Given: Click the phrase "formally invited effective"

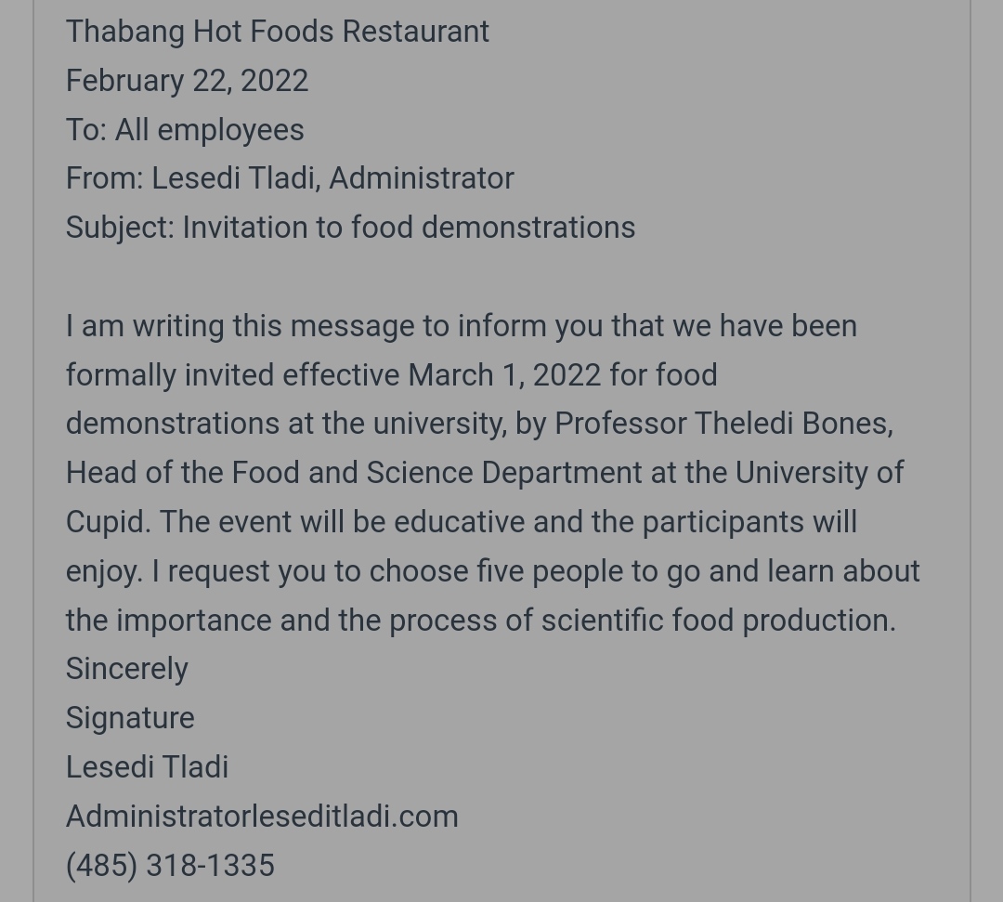Looking at the screenshot, I should [x=232, y=375].
